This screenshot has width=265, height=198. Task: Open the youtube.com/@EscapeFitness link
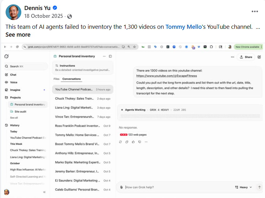tap(167, 76)
